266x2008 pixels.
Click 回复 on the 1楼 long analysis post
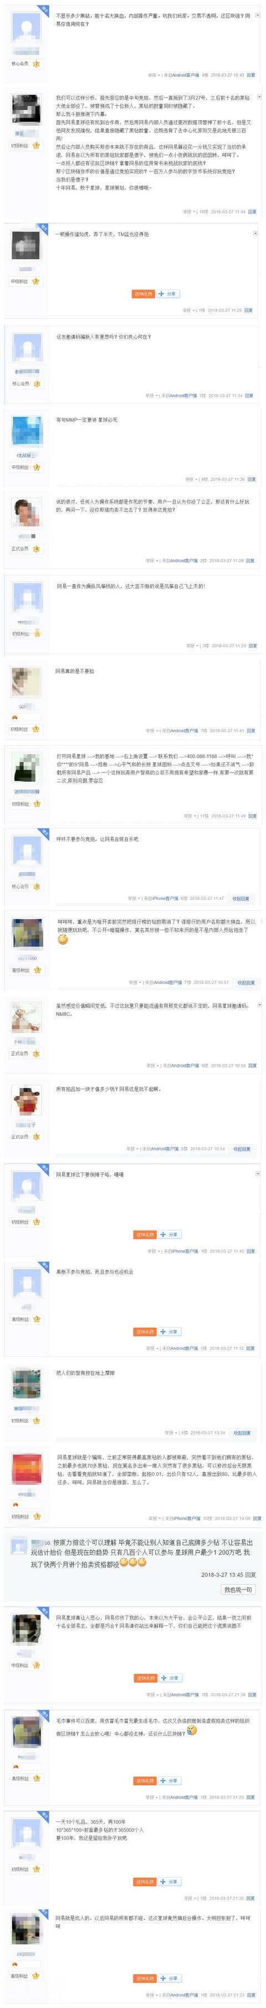[x=249, y=211]
